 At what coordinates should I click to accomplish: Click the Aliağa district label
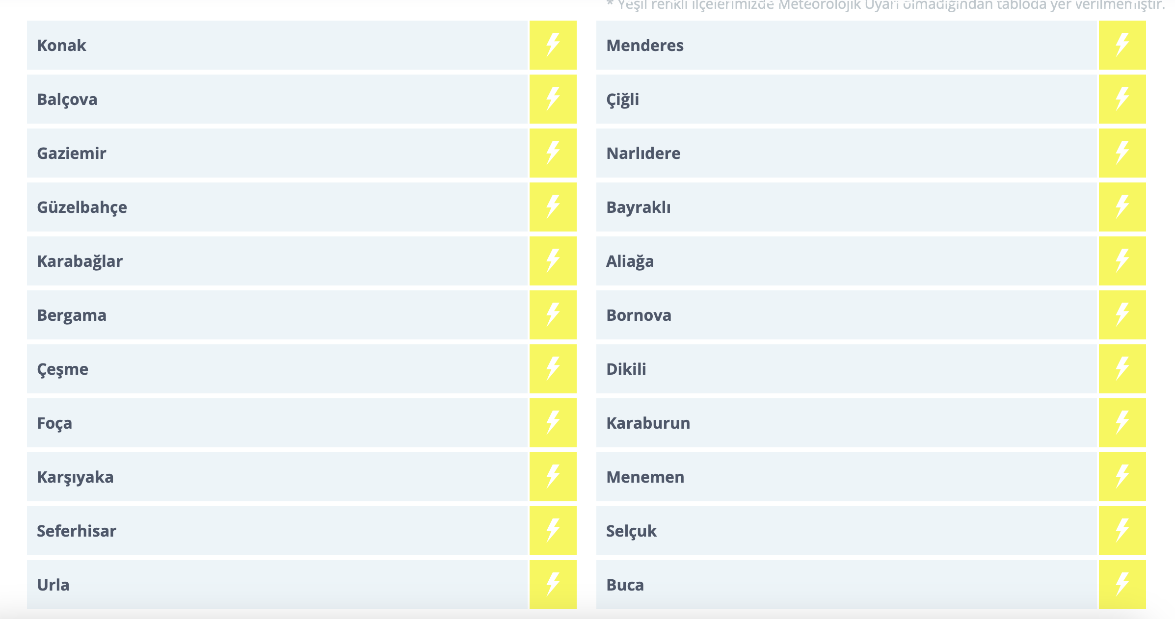tap(630, 261)
